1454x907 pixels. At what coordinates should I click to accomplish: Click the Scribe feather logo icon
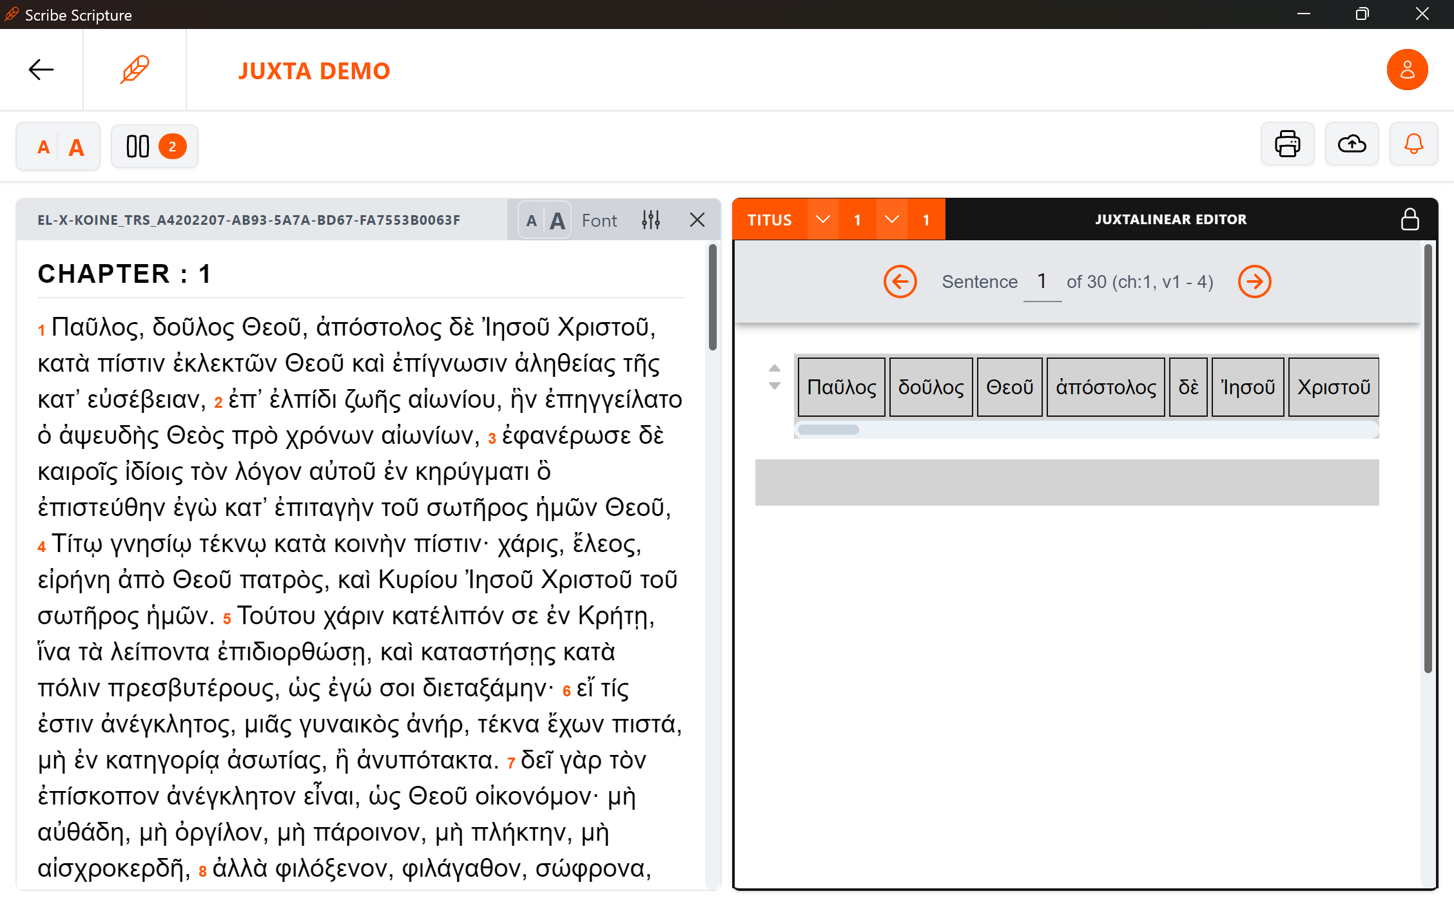coord(135,70)
